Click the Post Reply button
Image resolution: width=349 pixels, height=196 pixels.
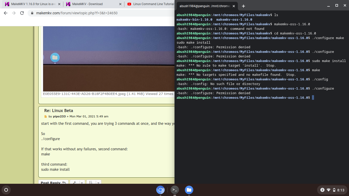click(53, 183)
